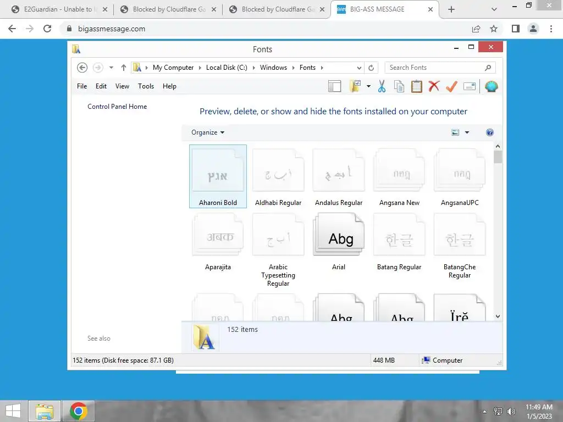Click the orange checkmark icon
Screen dimensions: 563x422
pos(451,86)
